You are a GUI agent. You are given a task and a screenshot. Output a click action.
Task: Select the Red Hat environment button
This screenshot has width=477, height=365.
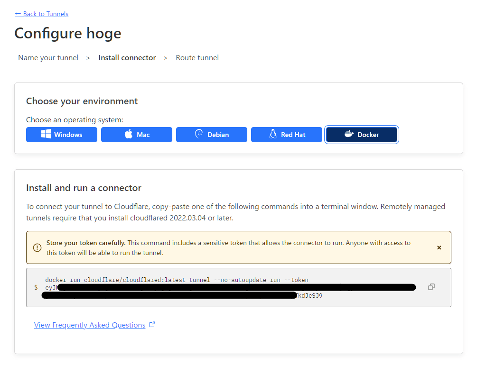[x=287, y=135]
